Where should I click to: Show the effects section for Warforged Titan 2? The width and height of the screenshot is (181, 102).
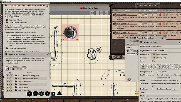177,24
